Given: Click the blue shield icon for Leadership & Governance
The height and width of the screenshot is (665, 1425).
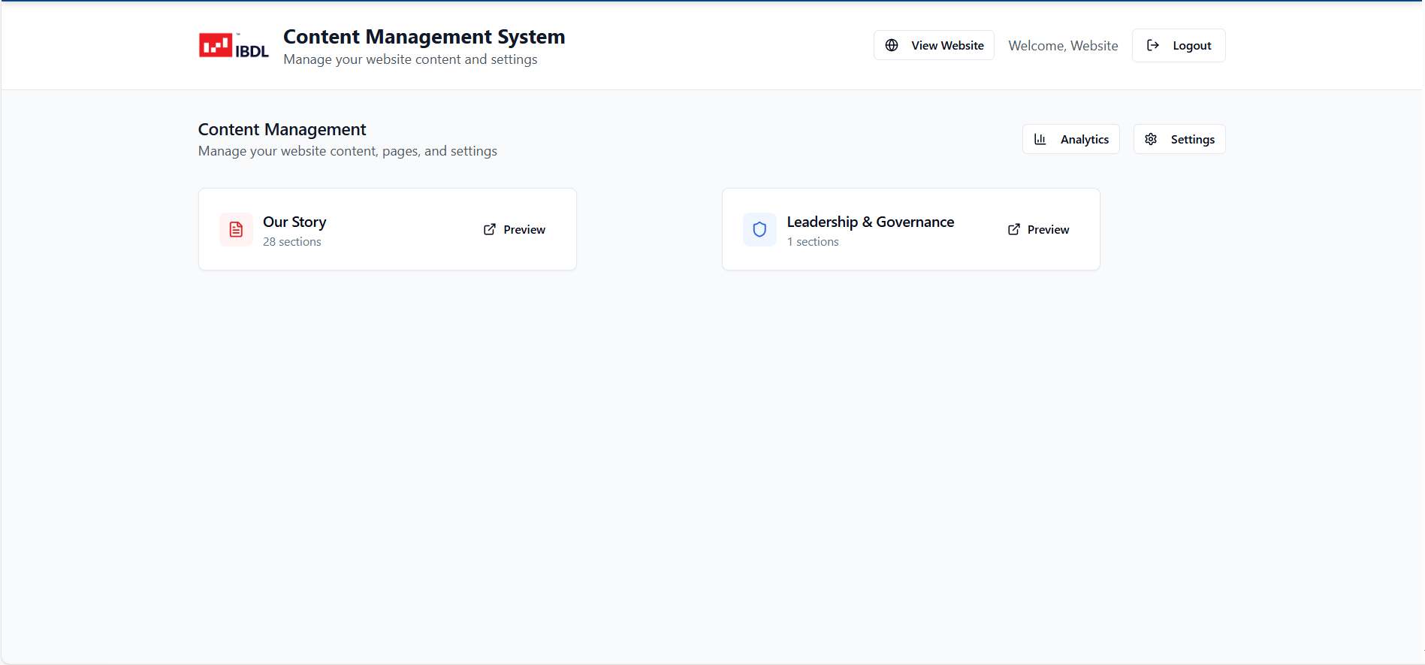Looking at the screenshot, I should 759,229.
